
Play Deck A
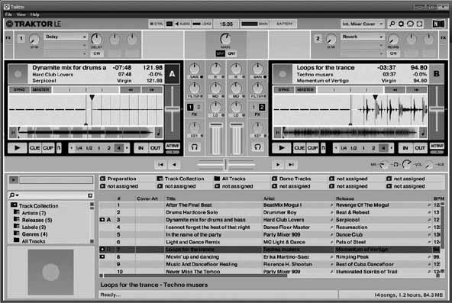pyautogui.click(x=18, y=148)
